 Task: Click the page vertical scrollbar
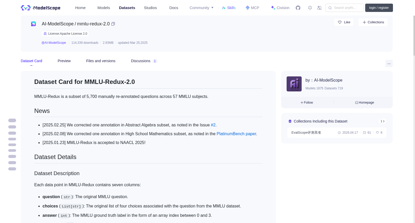(x=414, y=35)
